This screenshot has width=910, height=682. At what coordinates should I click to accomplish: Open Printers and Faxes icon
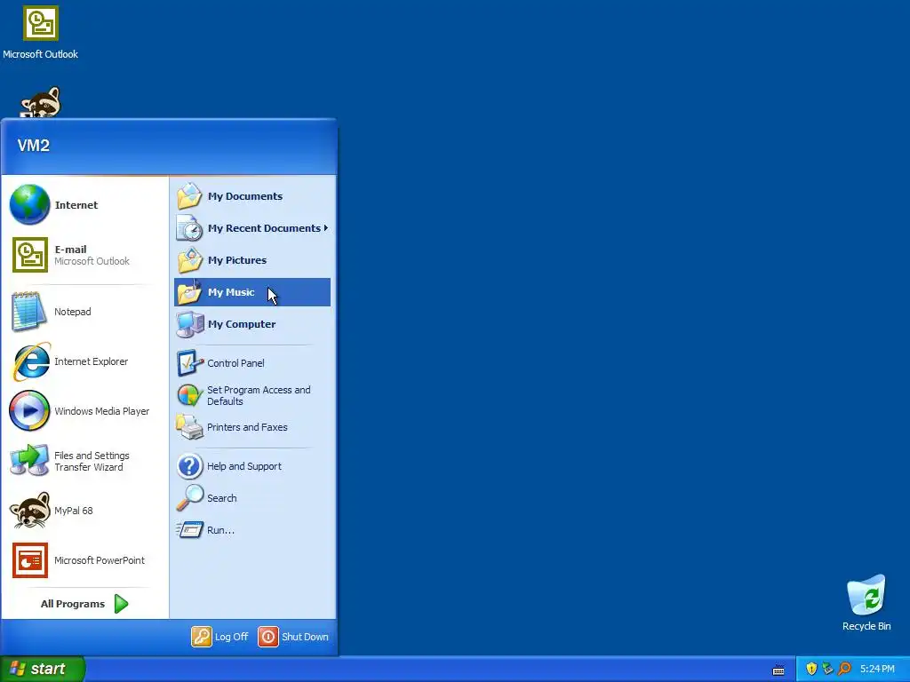point(189,427)
